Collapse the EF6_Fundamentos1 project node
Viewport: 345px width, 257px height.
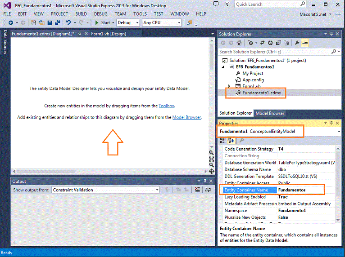pos(223,67)
